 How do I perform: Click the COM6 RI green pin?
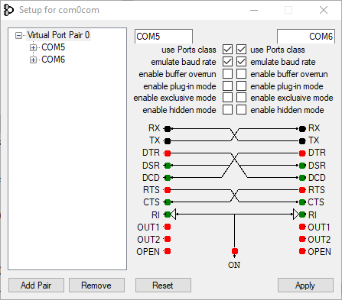tap(302, 215)
